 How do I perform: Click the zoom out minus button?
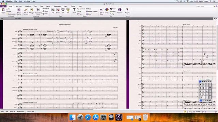click(x=203, y=111)
